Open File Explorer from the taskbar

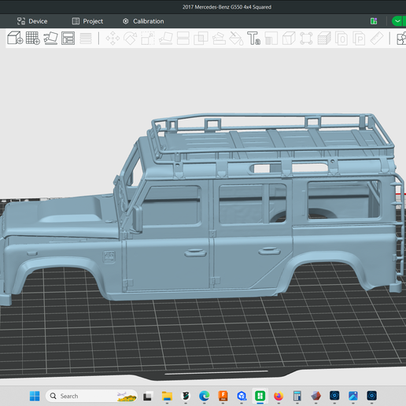pos(167,396)
